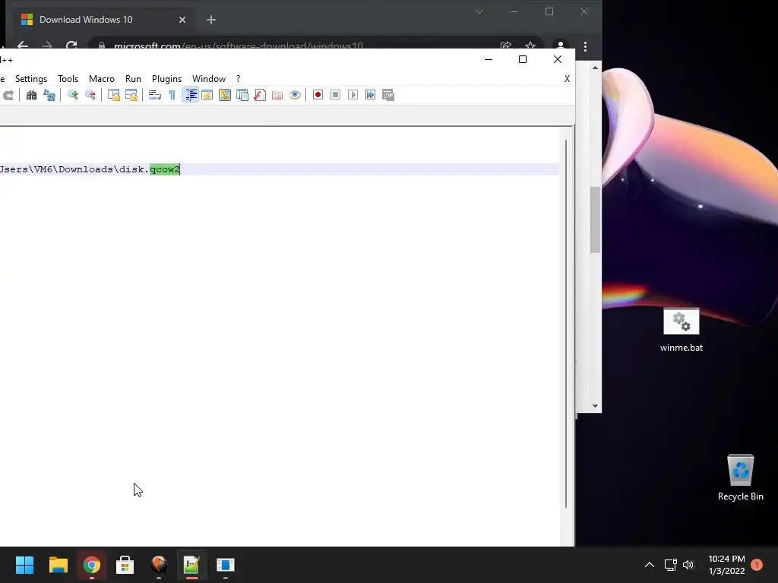Start macro recording with red dot

318,95
